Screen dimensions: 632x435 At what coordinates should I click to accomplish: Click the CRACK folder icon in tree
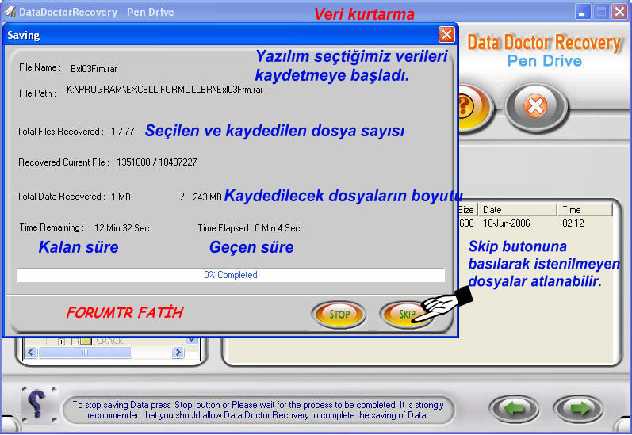(x=86, y=342)
